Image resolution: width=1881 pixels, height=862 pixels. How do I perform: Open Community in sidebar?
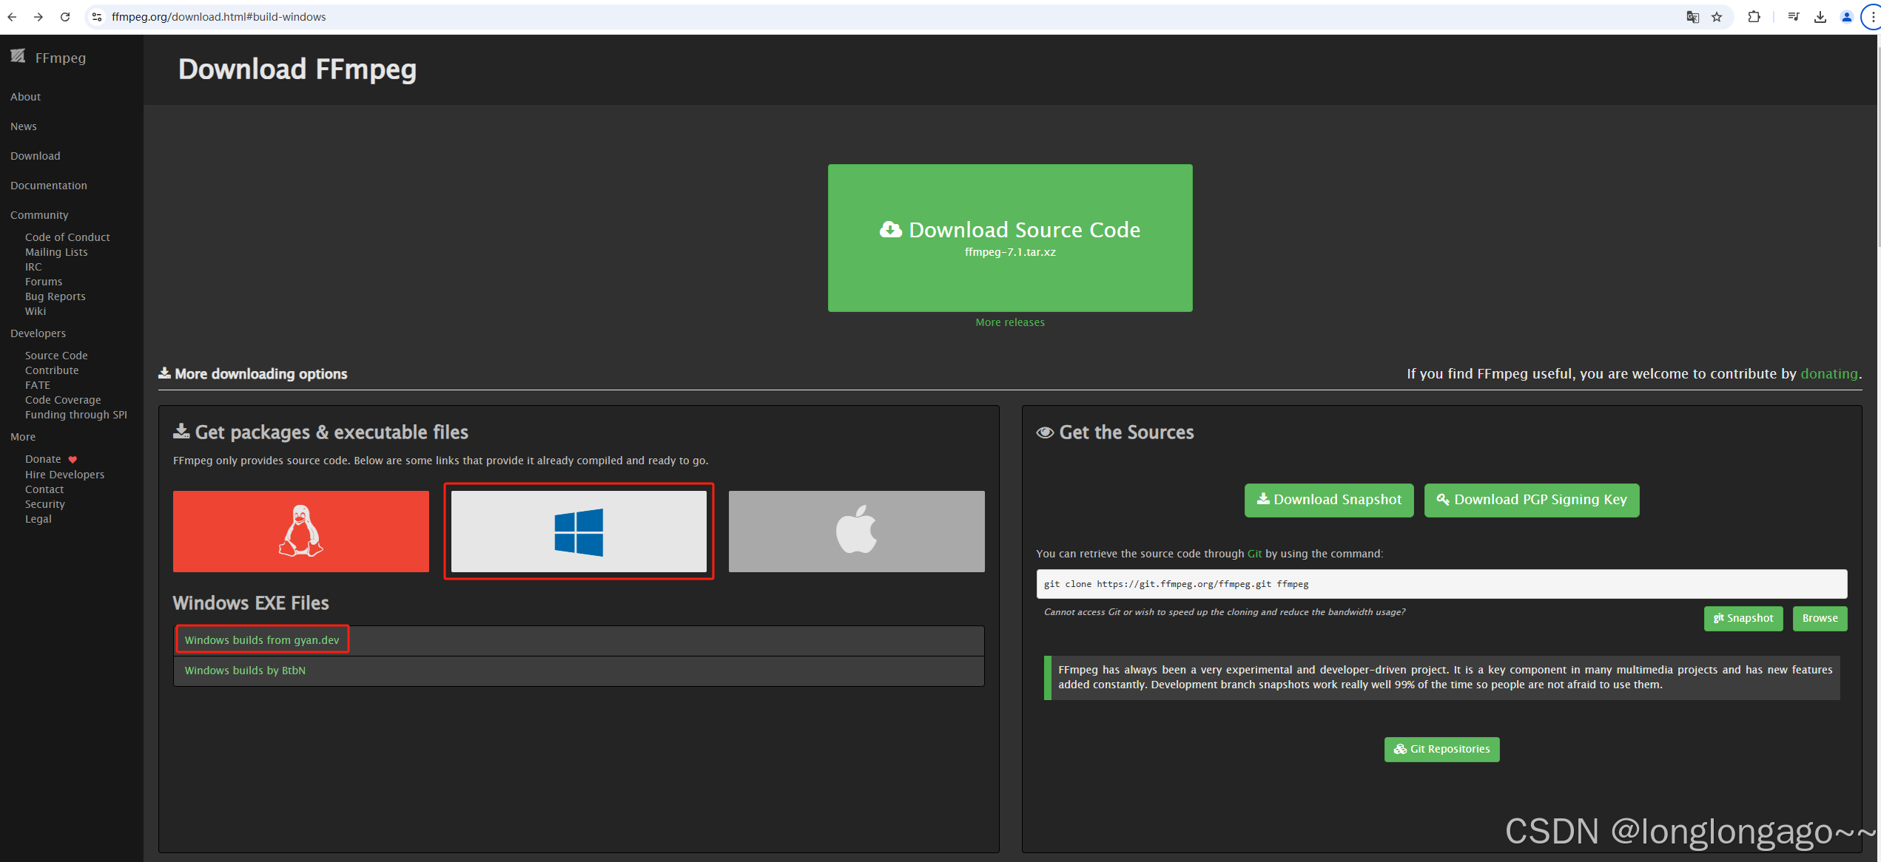tap(39, 215)
